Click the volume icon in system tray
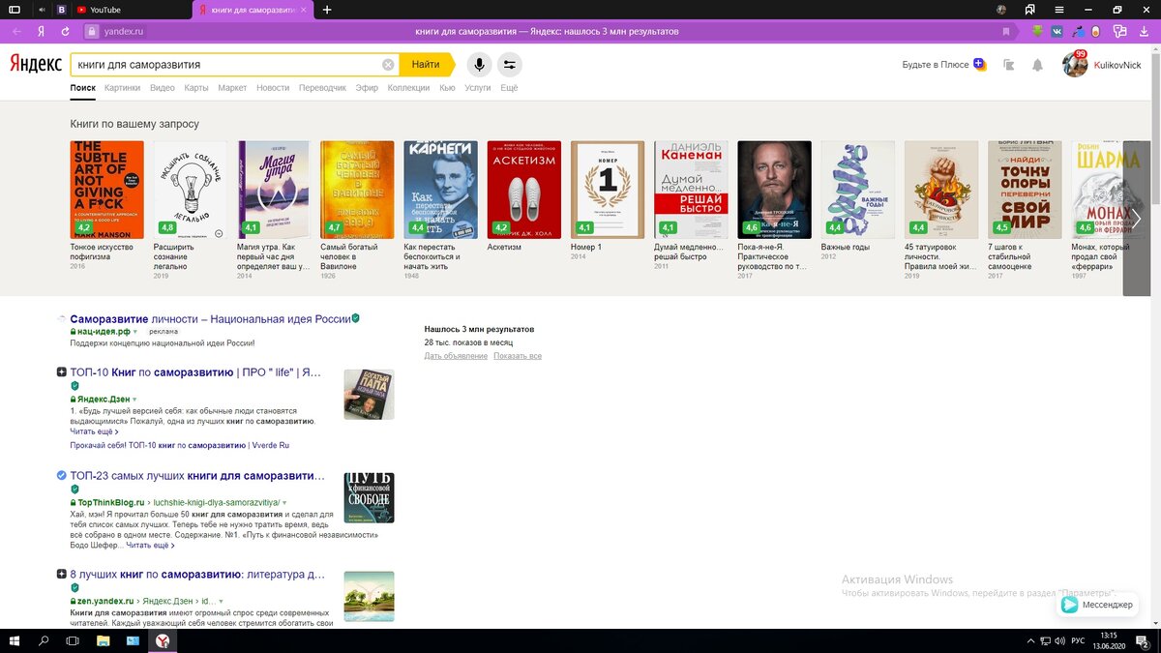 point(1057,641)
